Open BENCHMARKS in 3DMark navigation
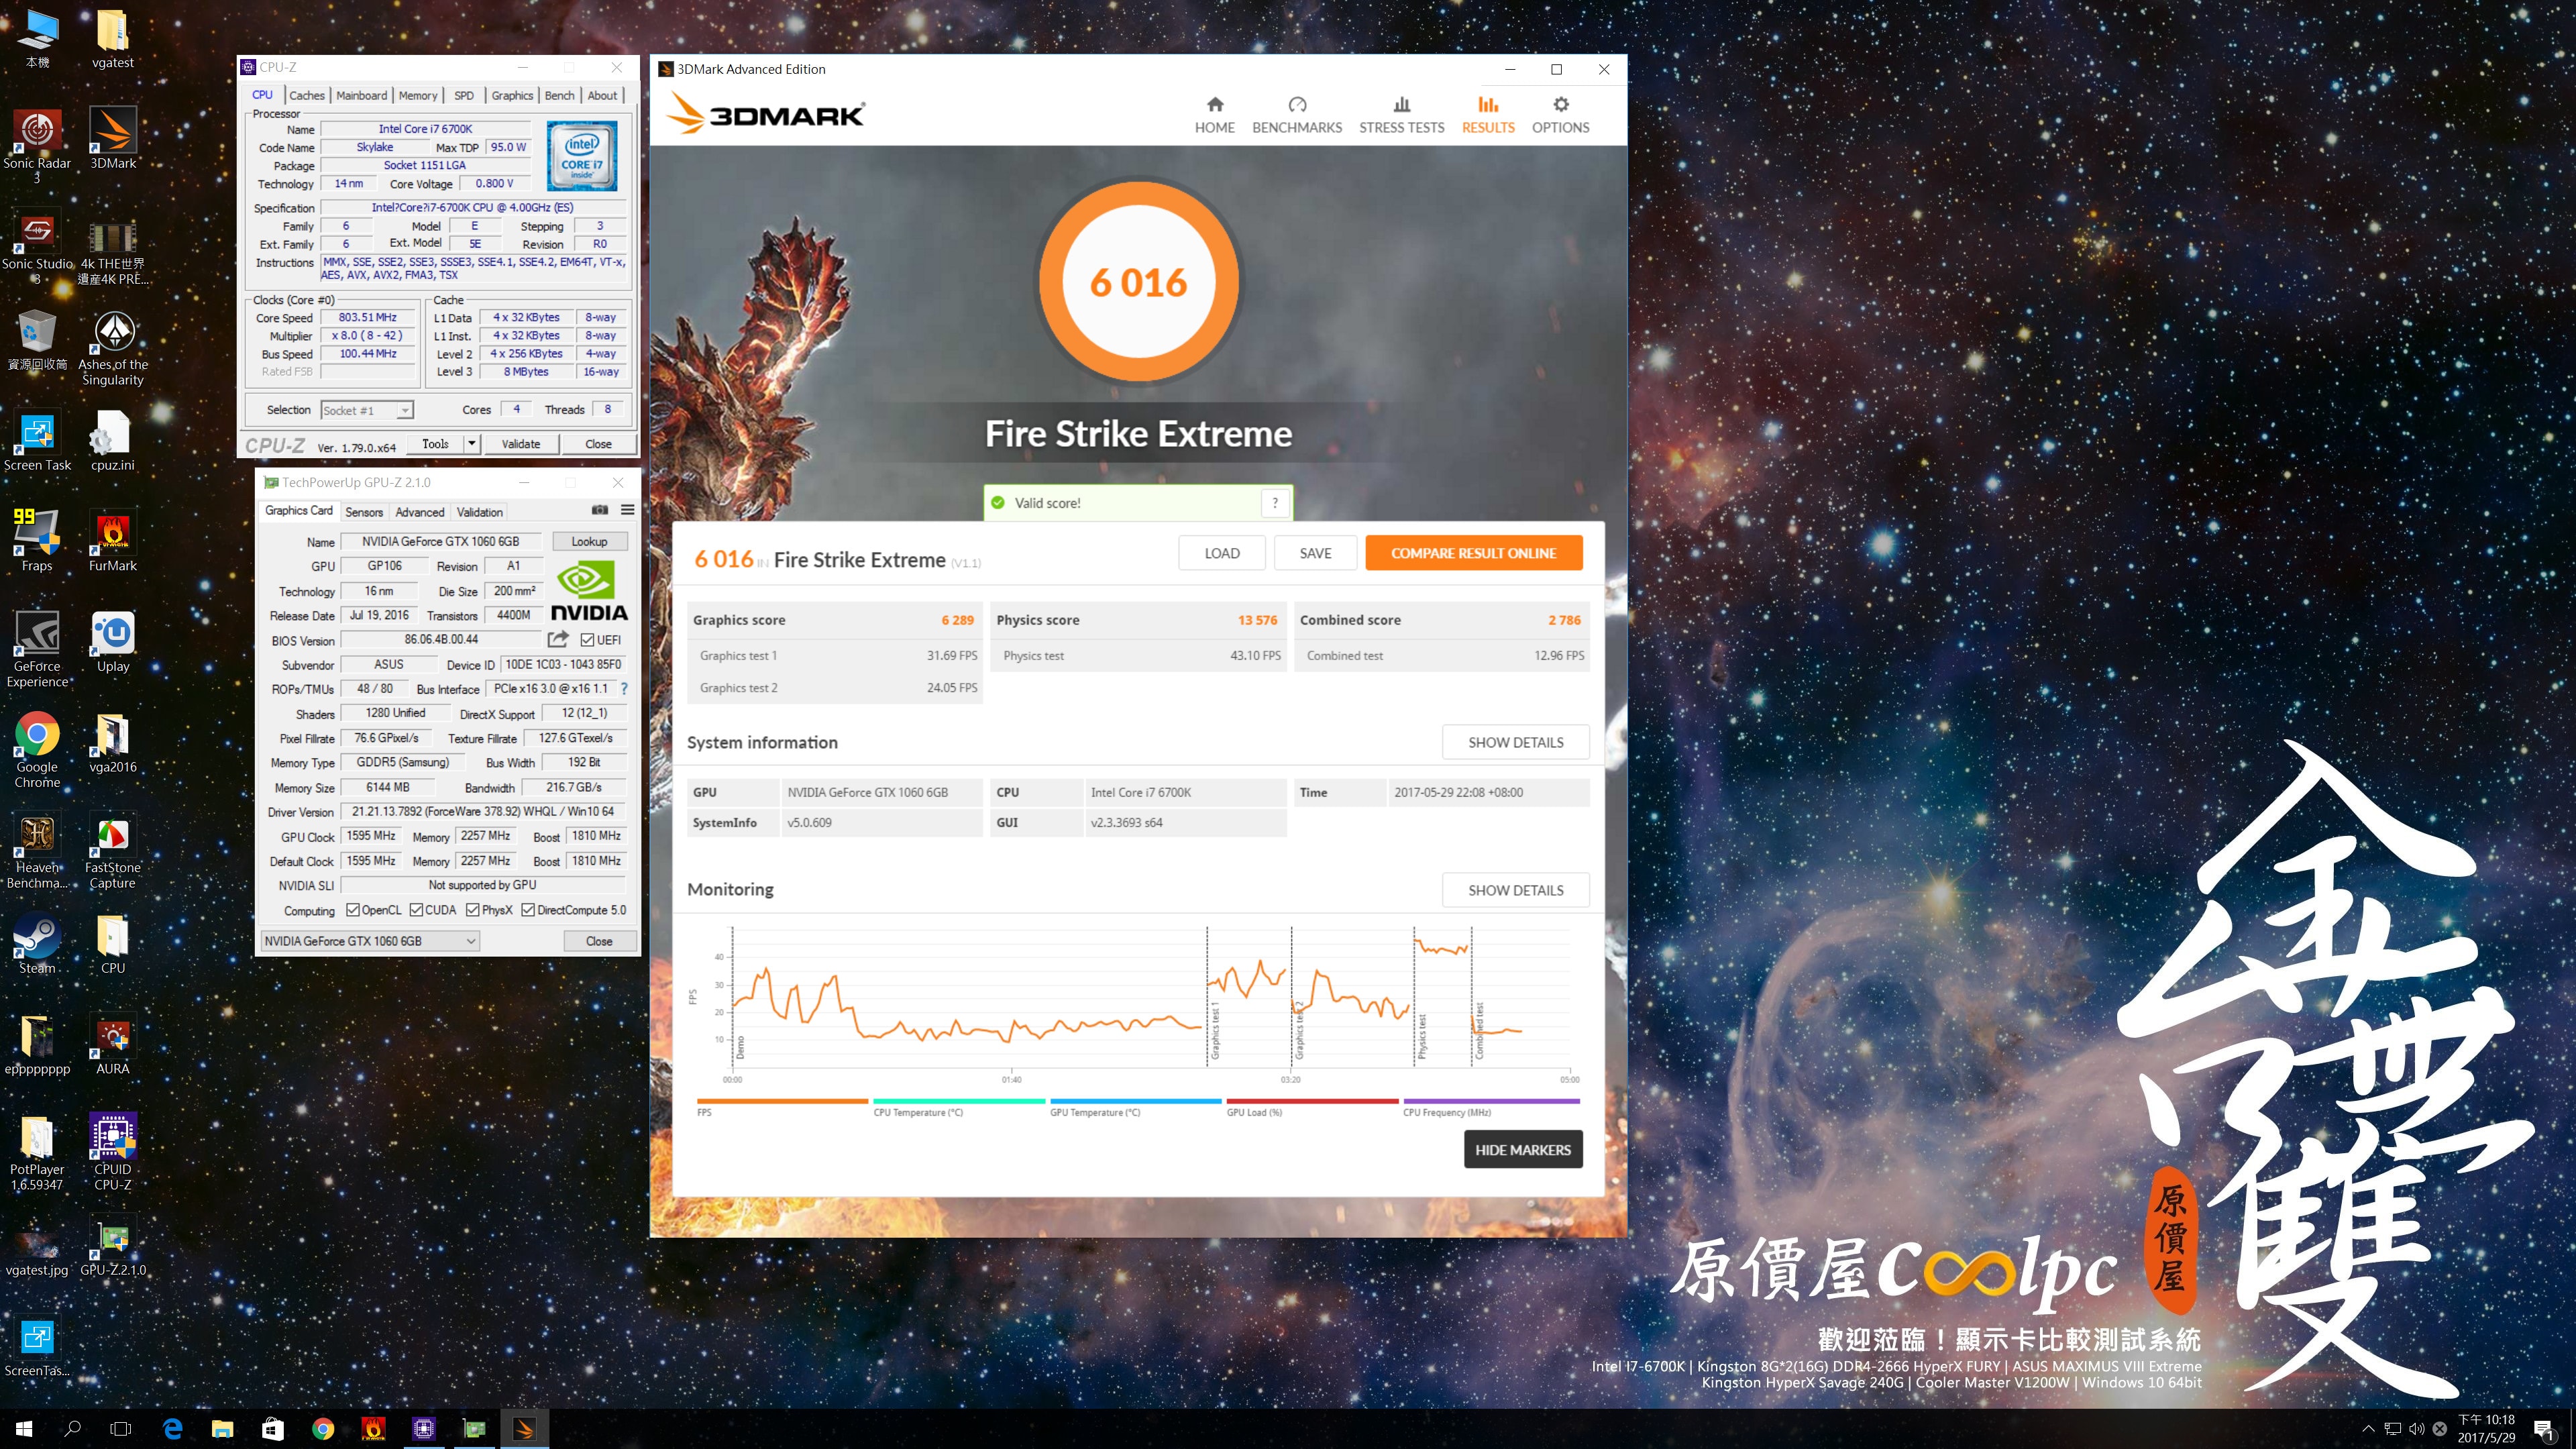The height and width of the screenshot is (1449, 2576). pyautogui.click(x=1297, y=116)
